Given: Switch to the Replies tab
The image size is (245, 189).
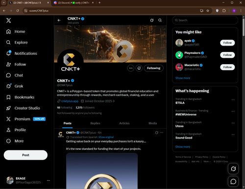Looking at the screenshot, I should pyautogui.click(x=95, y=123).
